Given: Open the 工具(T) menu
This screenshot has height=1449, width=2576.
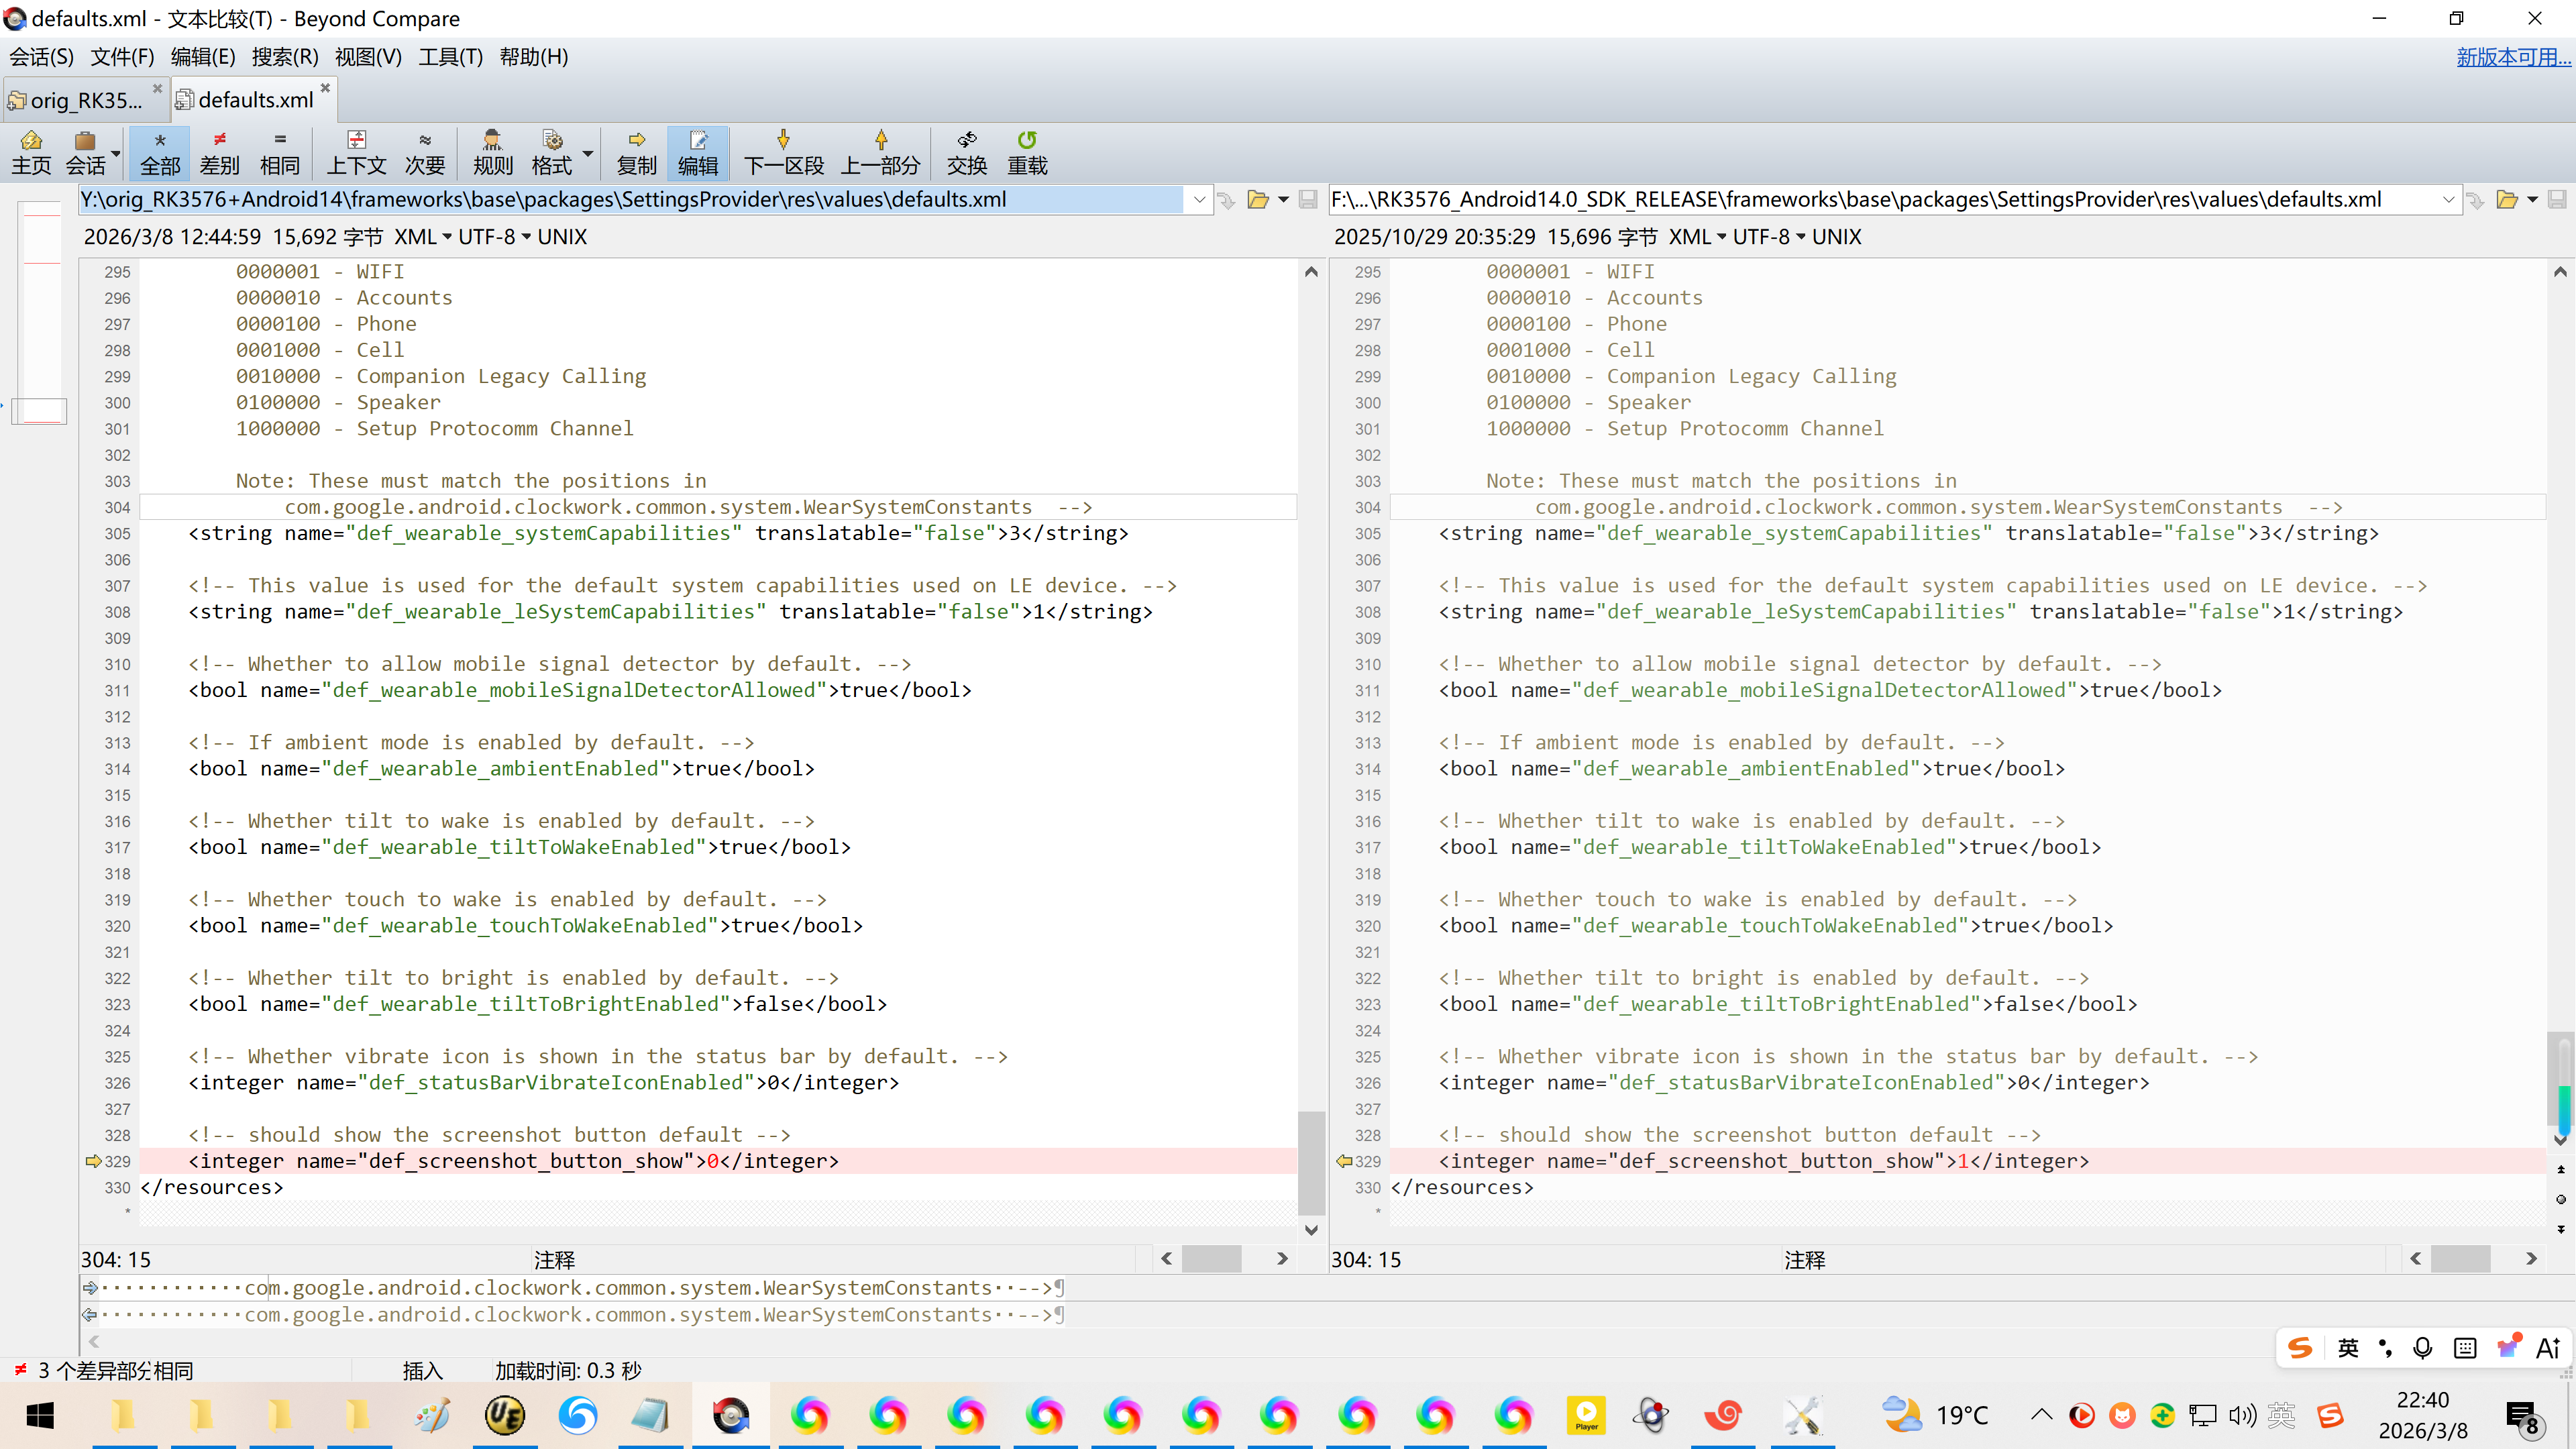Looking at the screenshot, I should [450, 57].
